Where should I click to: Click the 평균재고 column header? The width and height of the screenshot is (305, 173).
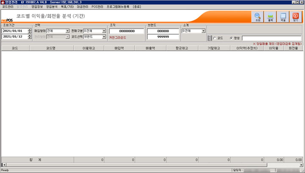click(x=182, y=48)
